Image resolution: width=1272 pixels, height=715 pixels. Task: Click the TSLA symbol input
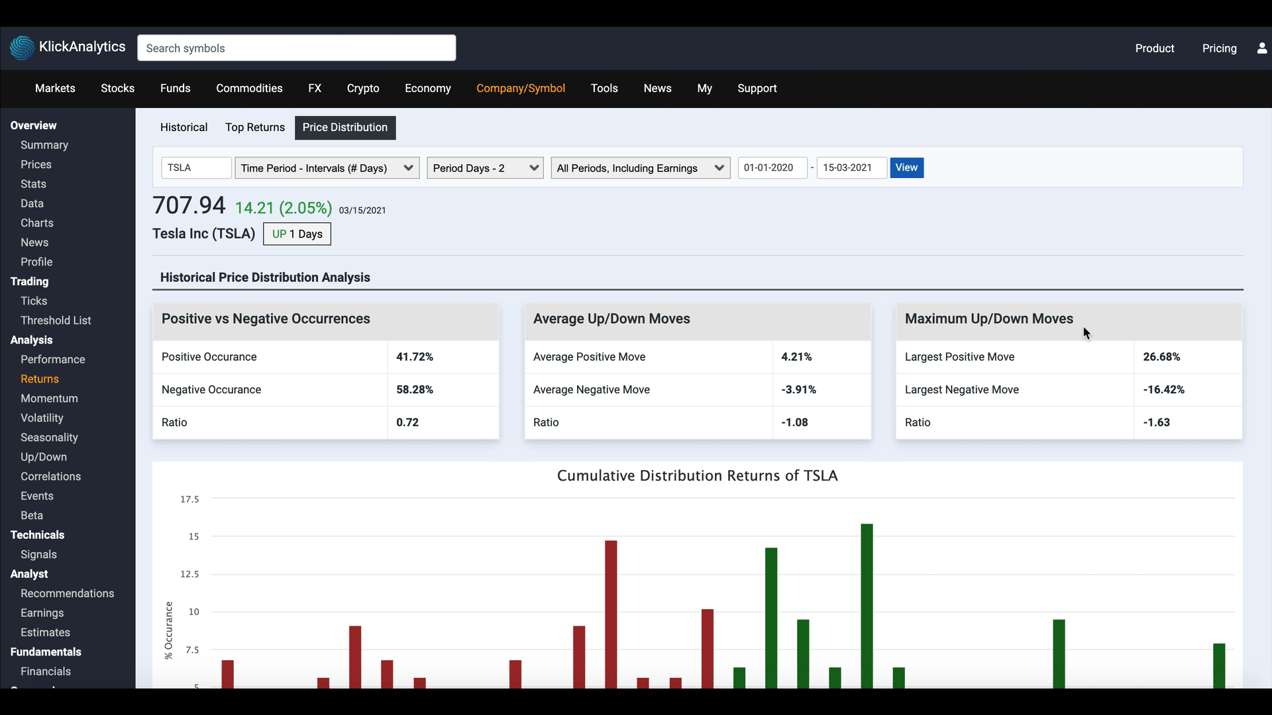pyautogui.click(x=196, y=167)
